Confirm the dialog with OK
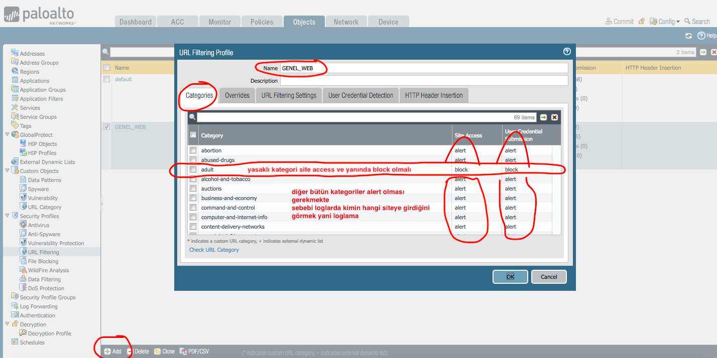717x358 pixels. tap(510, 276)
